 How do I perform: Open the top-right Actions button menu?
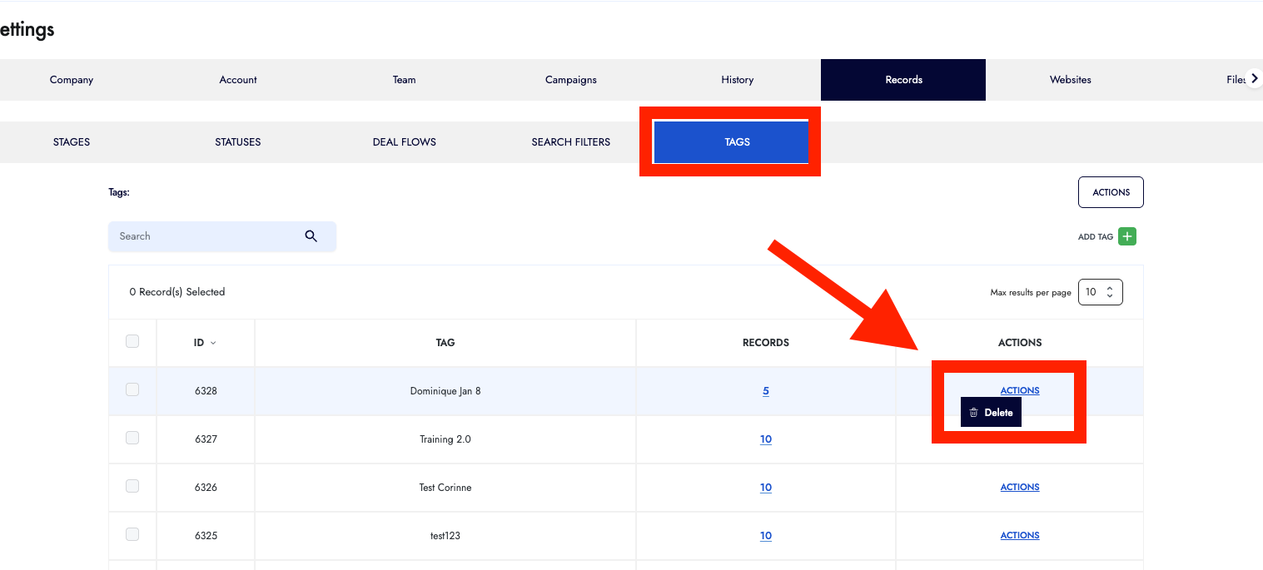[1111, 192]
